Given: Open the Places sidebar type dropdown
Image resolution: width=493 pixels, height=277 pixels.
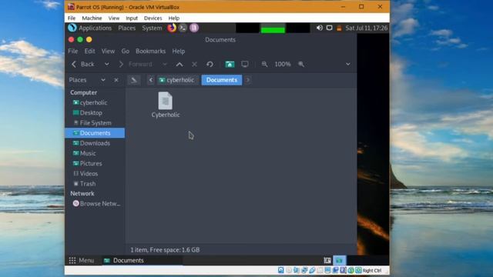Looking at the screenshot, I should coord(103,80).
